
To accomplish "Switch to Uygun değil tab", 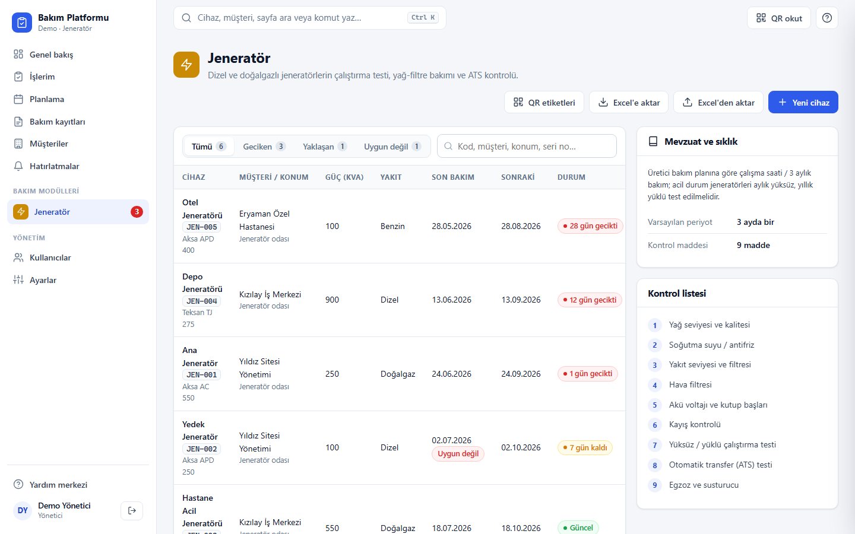I will (392, 147).
